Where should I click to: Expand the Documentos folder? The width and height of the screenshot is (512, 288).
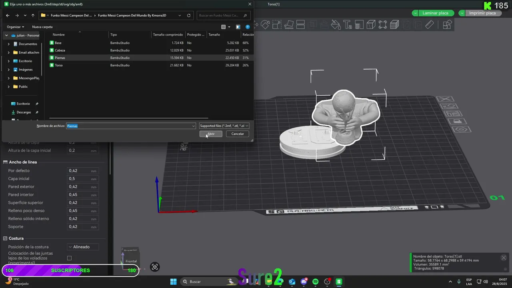click(x=9, y=44)
